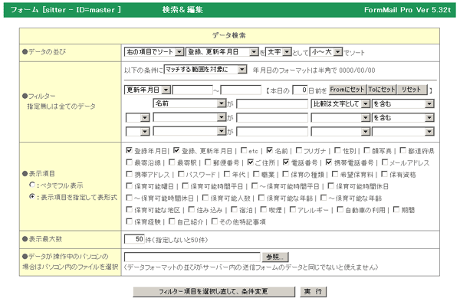Click the Toにセット button
Viewport: 460px width, 305px height.
[x=381, y=90]
